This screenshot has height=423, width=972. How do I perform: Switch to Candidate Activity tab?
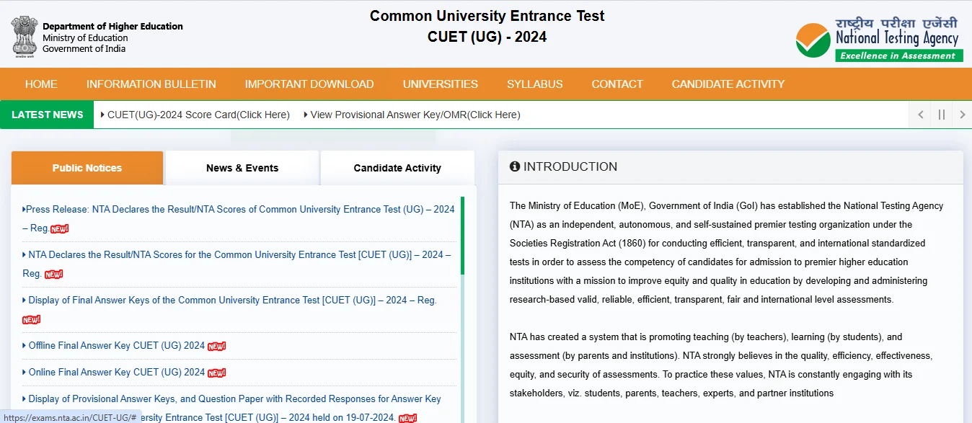pos(397,168)
